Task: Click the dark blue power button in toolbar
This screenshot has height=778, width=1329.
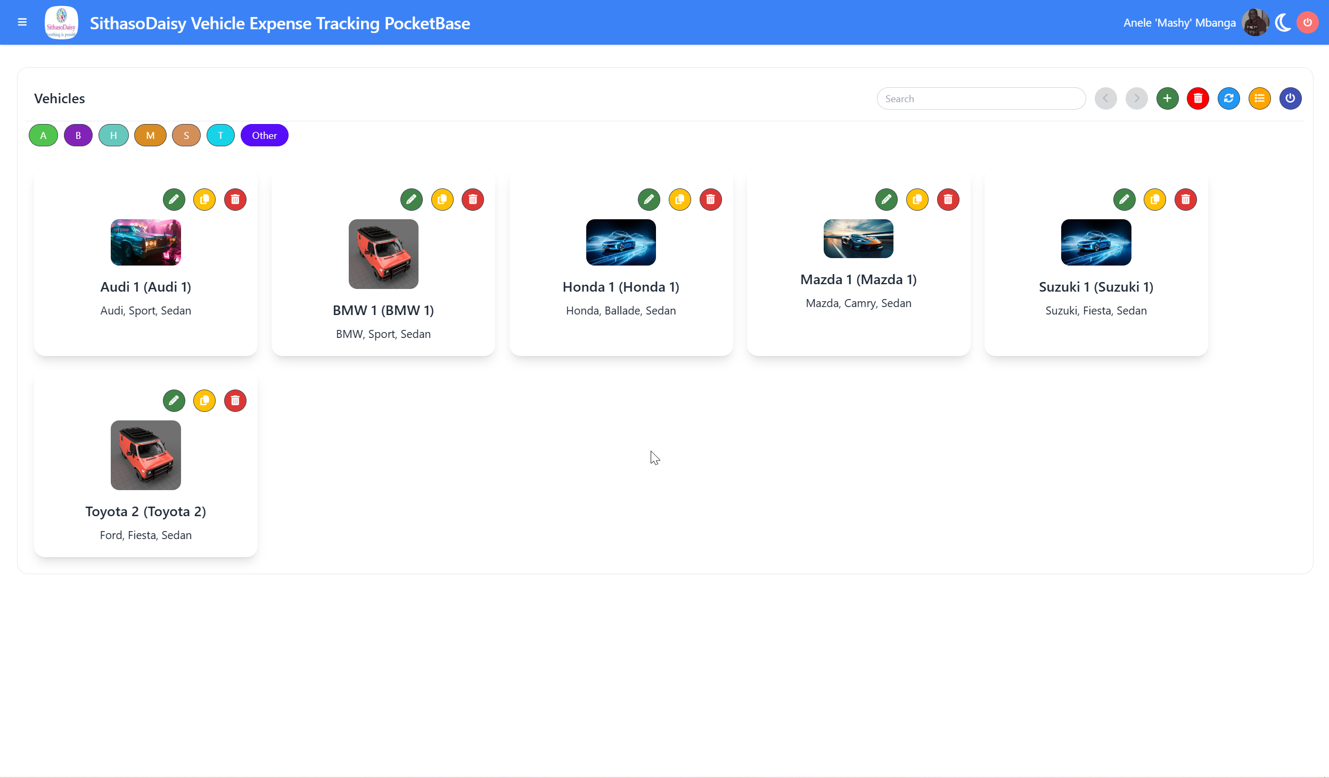Action: click(x=1290, y=98)
